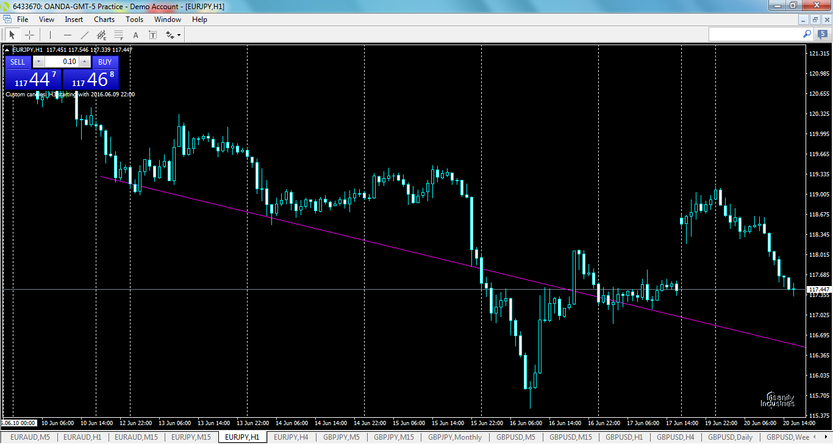Select the Equidistant Channel tool
The image size is (833, 444).
point(101,35)
